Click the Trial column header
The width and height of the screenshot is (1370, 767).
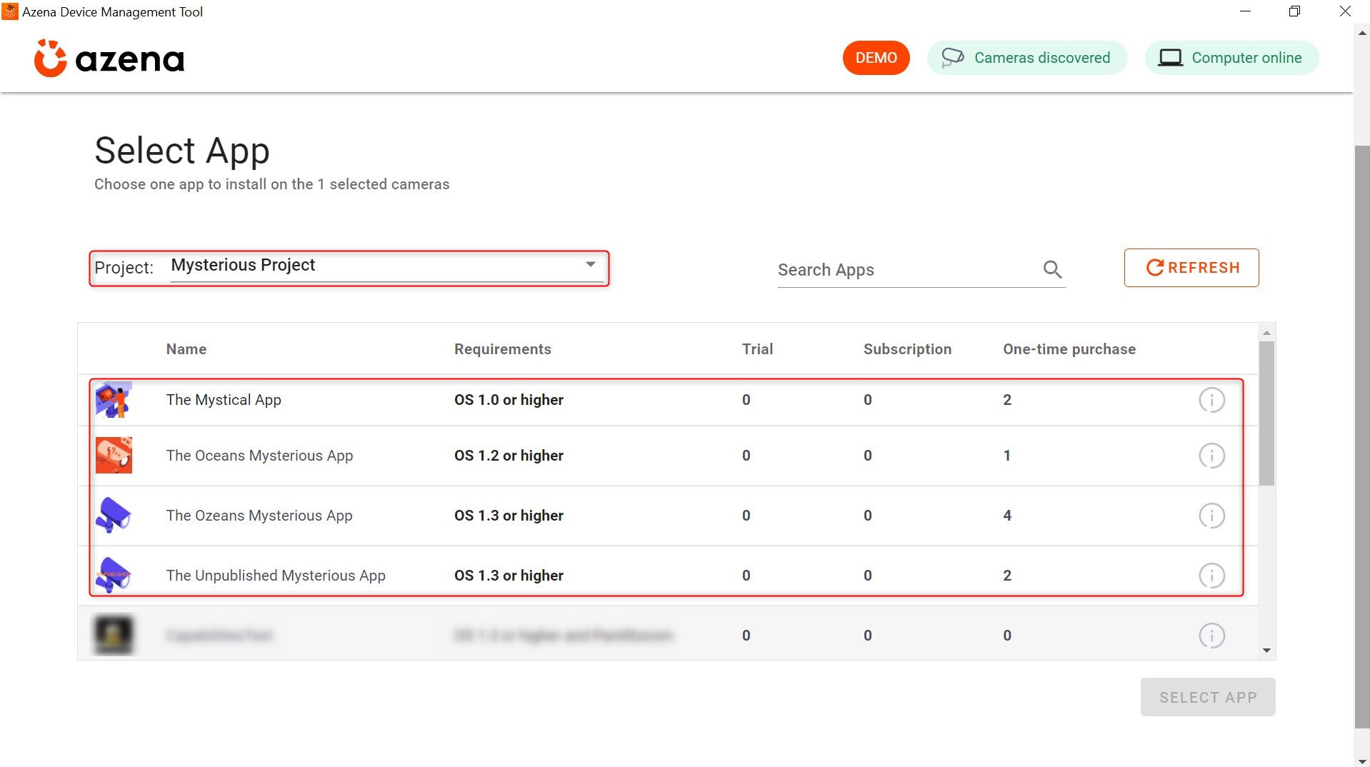tap(757, 349)
